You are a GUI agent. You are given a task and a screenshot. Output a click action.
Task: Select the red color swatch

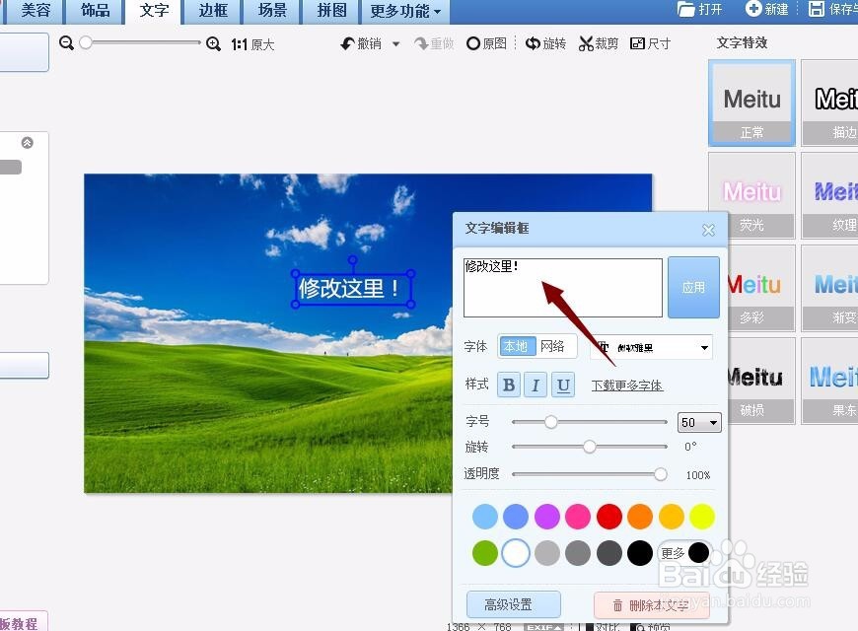608,516
